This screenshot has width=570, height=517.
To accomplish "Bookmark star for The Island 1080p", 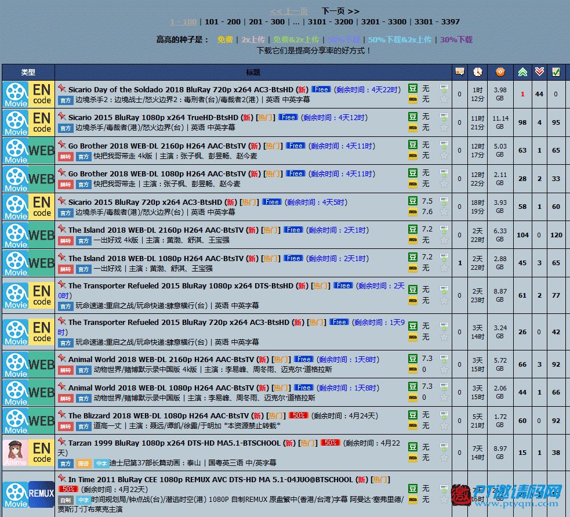I will (x=444, y=268).
